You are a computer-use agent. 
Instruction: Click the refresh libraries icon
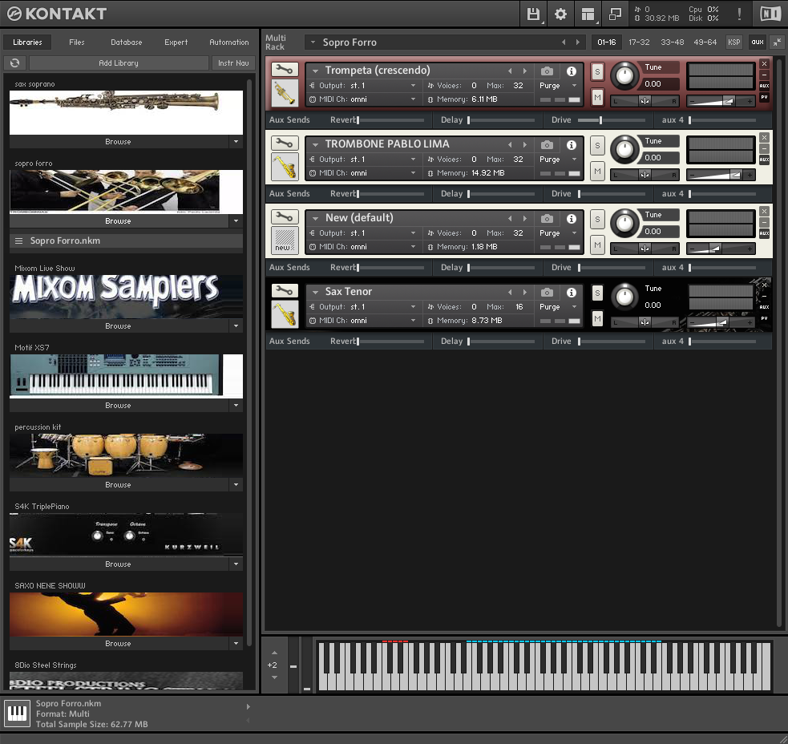coord(15,63)
